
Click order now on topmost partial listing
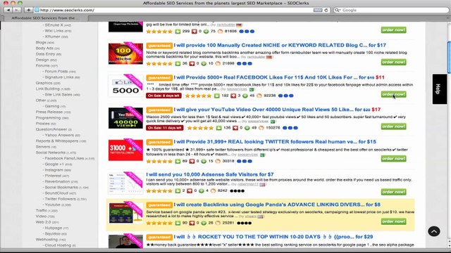pos(393,30)
